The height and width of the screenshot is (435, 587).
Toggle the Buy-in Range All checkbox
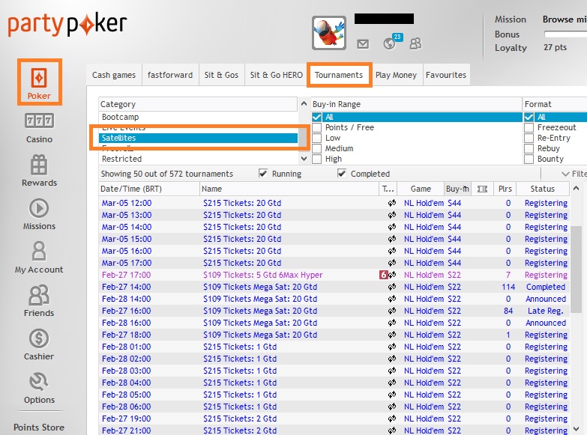coord(316,117)
